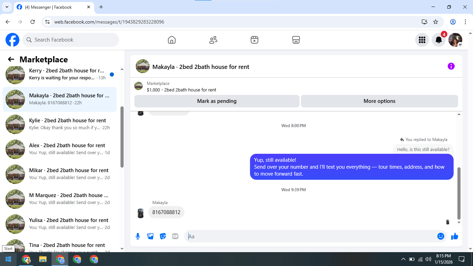Bookmark this page with star
473x266 pixels.
(x=436, y=22)
